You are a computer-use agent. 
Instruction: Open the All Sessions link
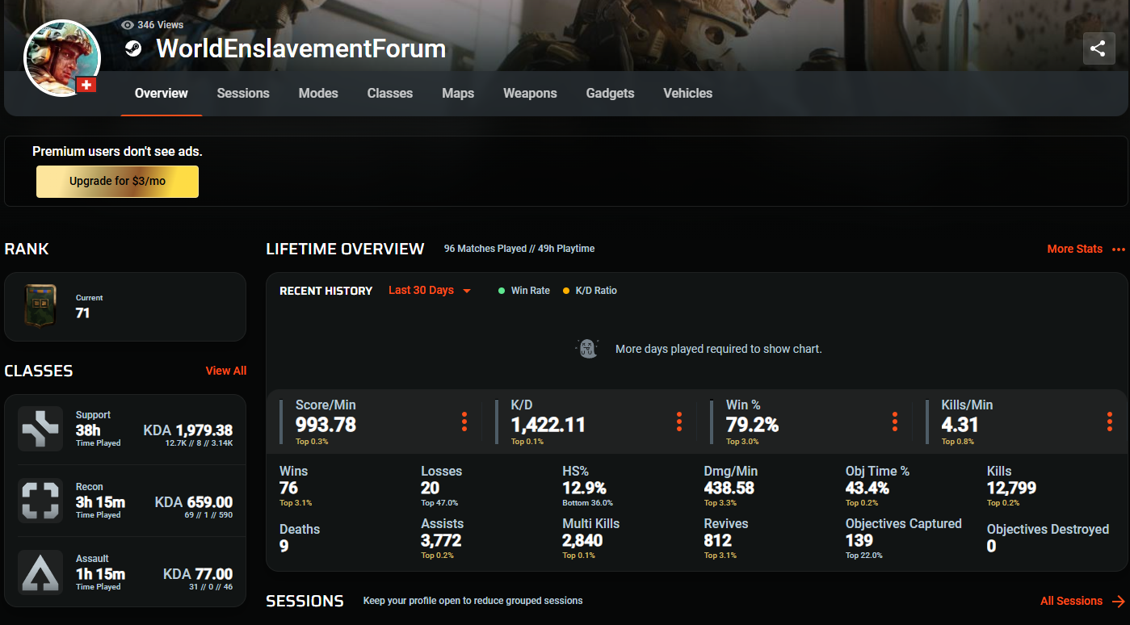coord(1082,601)
